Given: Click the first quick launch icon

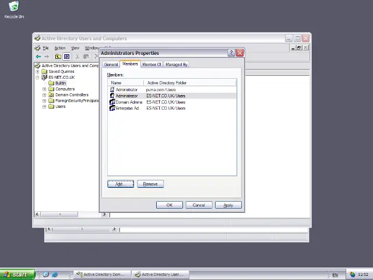Looking at the screenshot, I should 46,274.
